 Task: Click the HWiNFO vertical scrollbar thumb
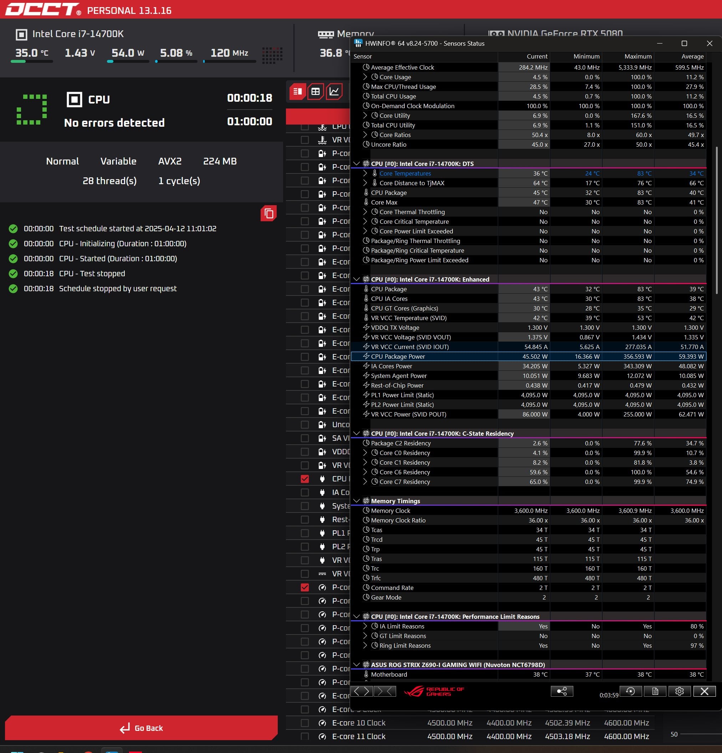tap(716, 220)
